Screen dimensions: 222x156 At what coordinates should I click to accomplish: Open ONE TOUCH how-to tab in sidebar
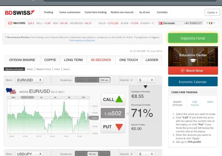point(195,104)
